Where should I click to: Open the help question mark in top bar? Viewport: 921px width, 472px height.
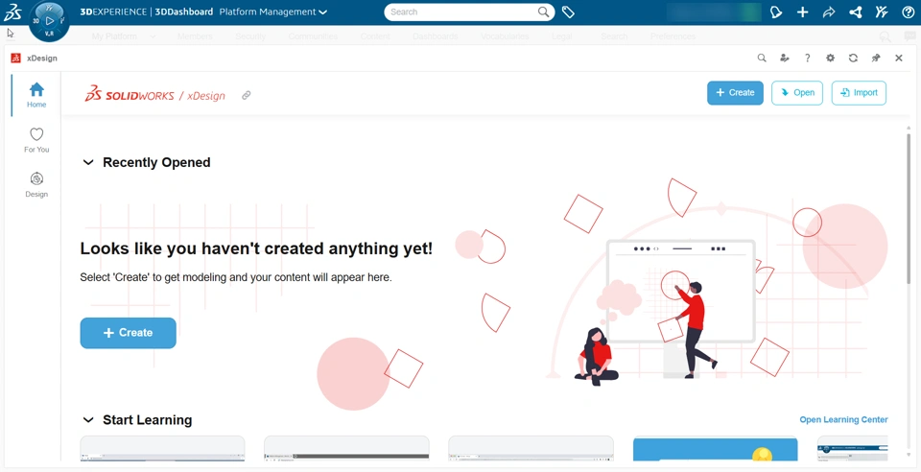click(909, 12)
